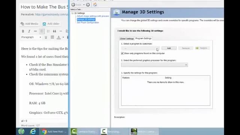The width and height of the screenshot is (240, 135).
Task: Underline the selected text
Action: click(46, 37)
